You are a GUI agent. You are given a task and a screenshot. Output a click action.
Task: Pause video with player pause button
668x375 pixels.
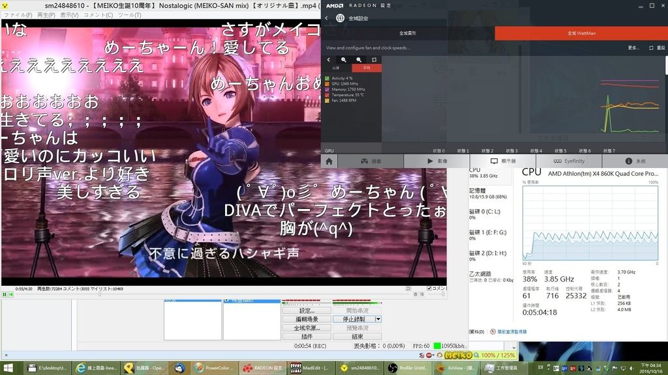pos(5,294)
